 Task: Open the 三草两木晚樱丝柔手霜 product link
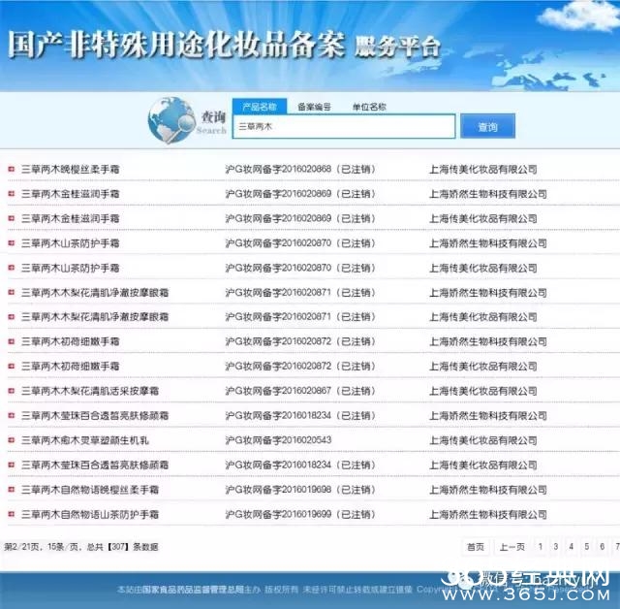[71, 169]
